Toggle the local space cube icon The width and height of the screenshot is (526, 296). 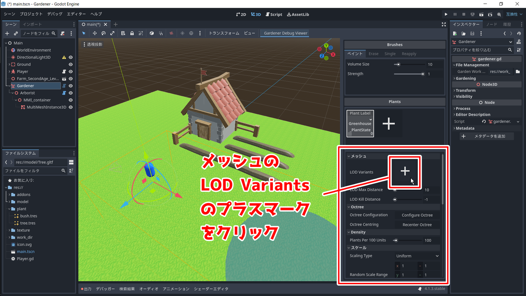(x=152, y=33)
